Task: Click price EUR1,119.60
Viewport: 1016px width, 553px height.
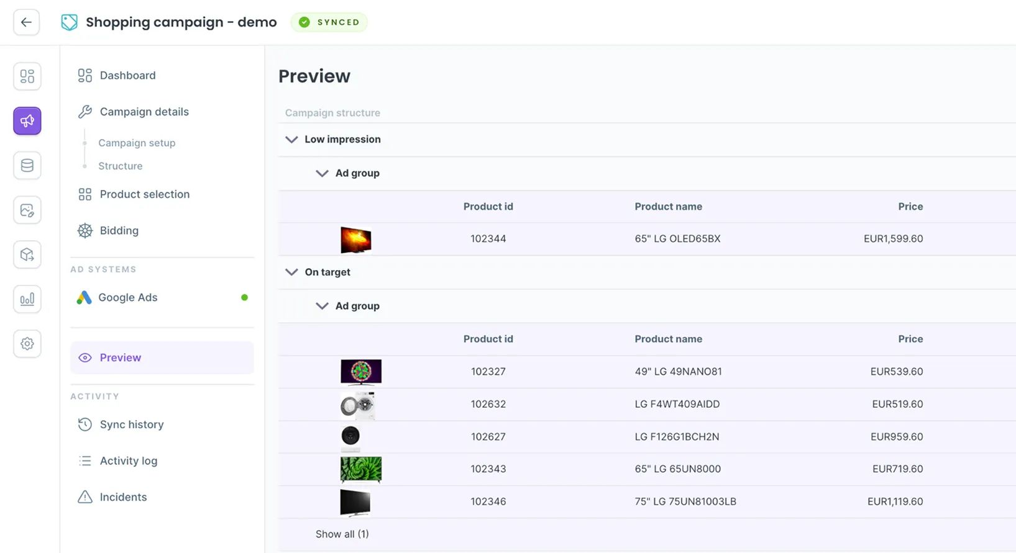Action: (x=895, y=501)
